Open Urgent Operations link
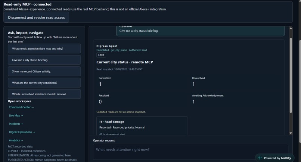301x162 pixels. [x=22, y=132]
